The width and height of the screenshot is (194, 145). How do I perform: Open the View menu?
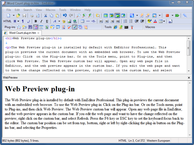click(39, 10)
